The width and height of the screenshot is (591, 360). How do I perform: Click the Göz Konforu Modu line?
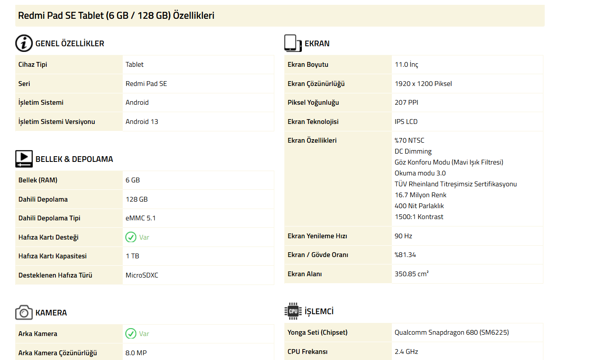(449, 162)
